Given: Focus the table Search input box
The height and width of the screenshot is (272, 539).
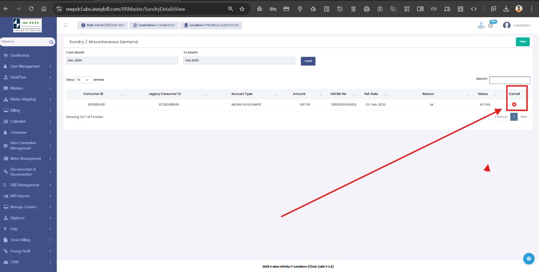Looking at the screenshot, I should point(510,80).
